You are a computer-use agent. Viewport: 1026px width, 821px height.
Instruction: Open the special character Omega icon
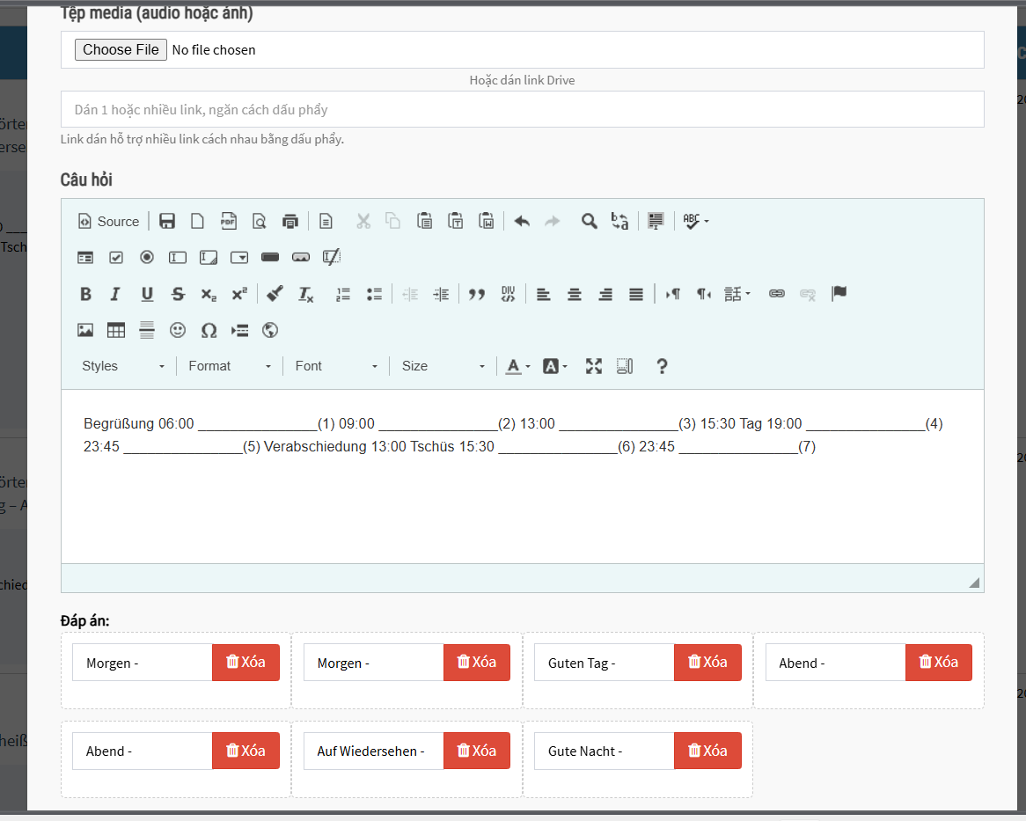tap(209, 330)
